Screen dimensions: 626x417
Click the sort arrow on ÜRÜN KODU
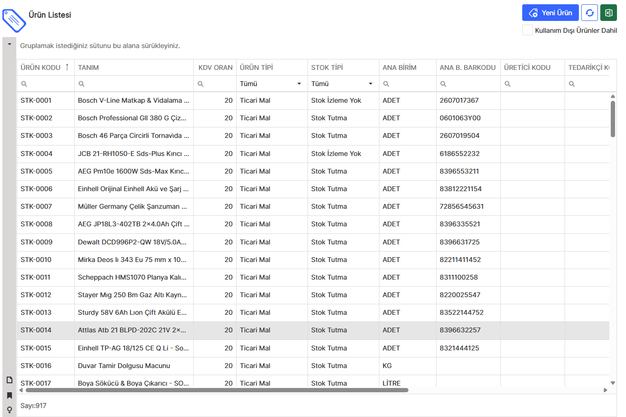pyautogui.click(x=67, y=67)
